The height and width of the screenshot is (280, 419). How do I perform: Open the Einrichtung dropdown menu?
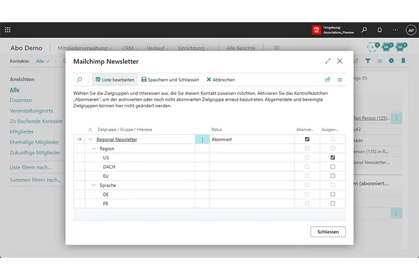pos(194,48)
